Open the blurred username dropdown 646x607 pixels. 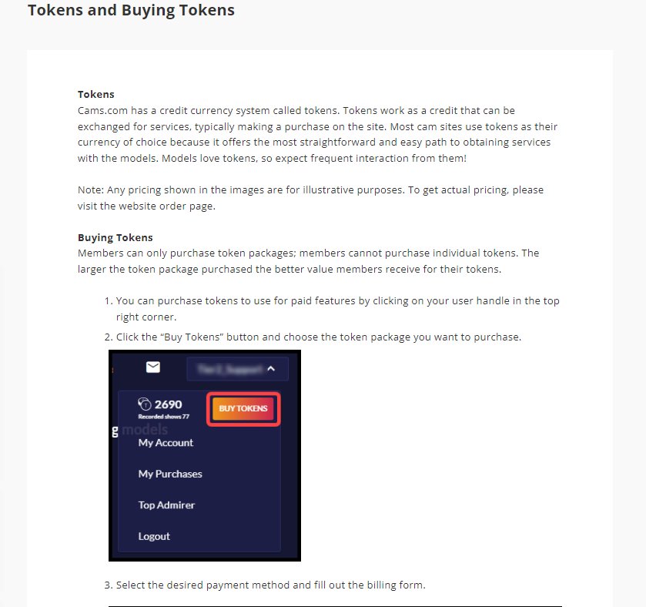point(237,369)
